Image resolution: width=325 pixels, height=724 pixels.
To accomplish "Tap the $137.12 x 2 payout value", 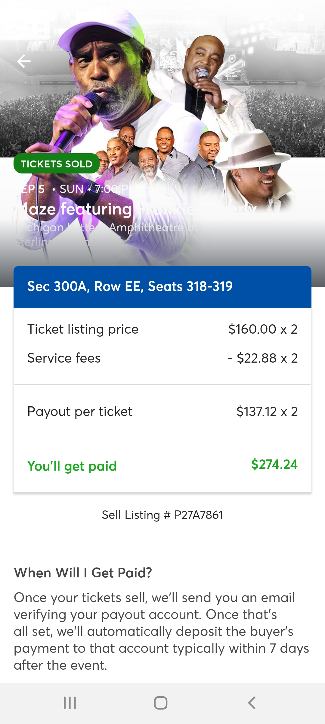I will point(267,412).
